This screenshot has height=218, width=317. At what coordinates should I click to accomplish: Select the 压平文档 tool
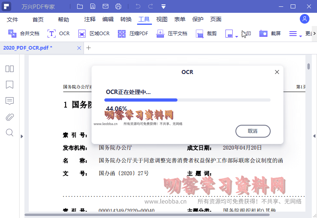point(160,34)
